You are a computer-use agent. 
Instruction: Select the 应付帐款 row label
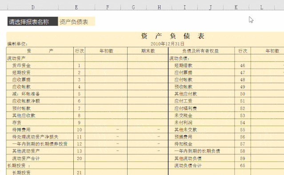tap(183, 80)
